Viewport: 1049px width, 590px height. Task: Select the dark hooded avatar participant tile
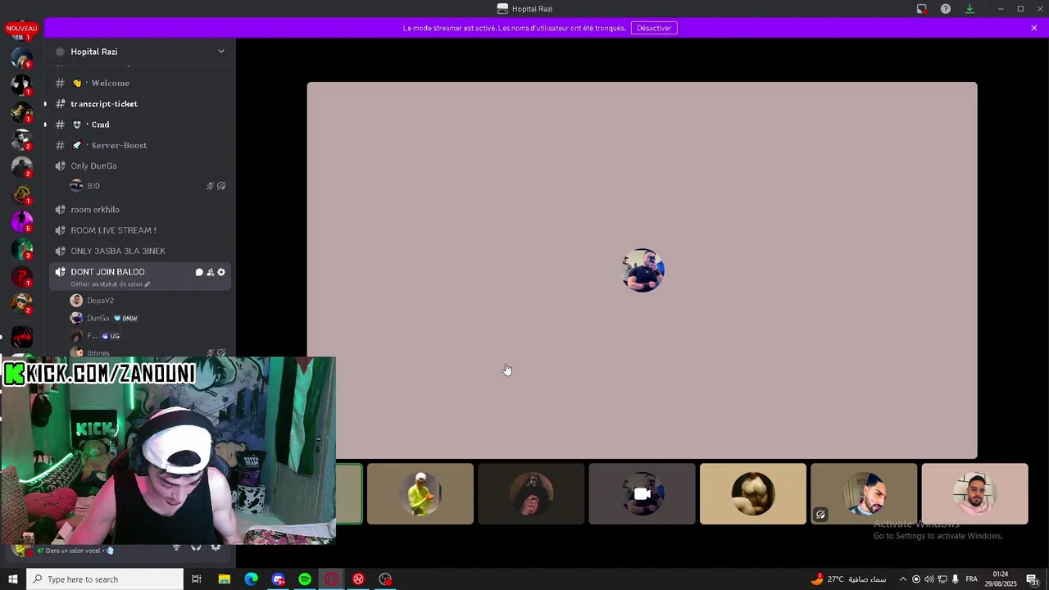pyautogui.click(x=531, y=494)
